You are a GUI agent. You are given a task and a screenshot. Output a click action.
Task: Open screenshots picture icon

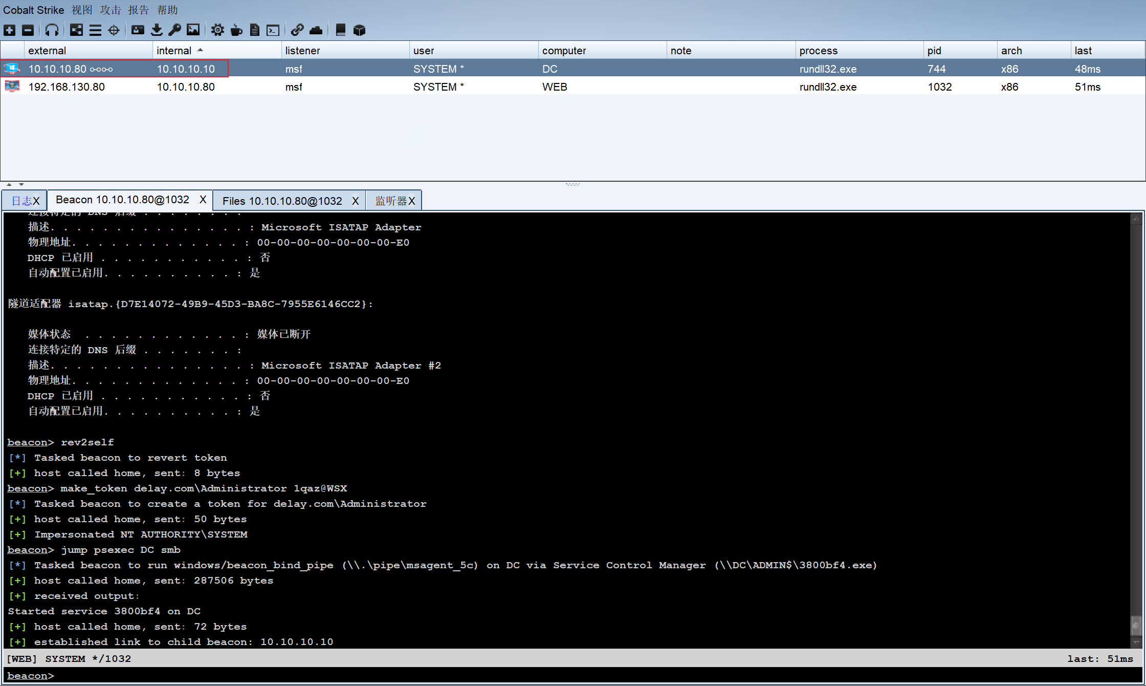pyautogui.click(x=193, y=30)
